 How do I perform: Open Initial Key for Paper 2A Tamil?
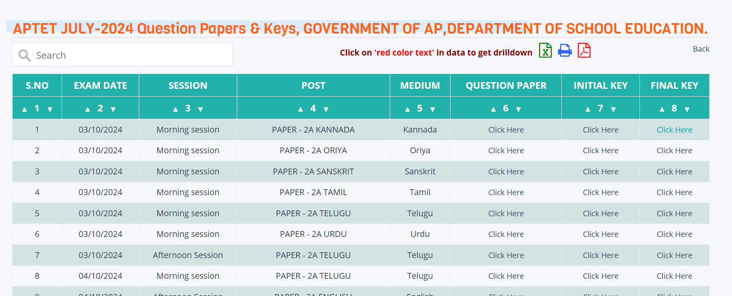point(600,192)
